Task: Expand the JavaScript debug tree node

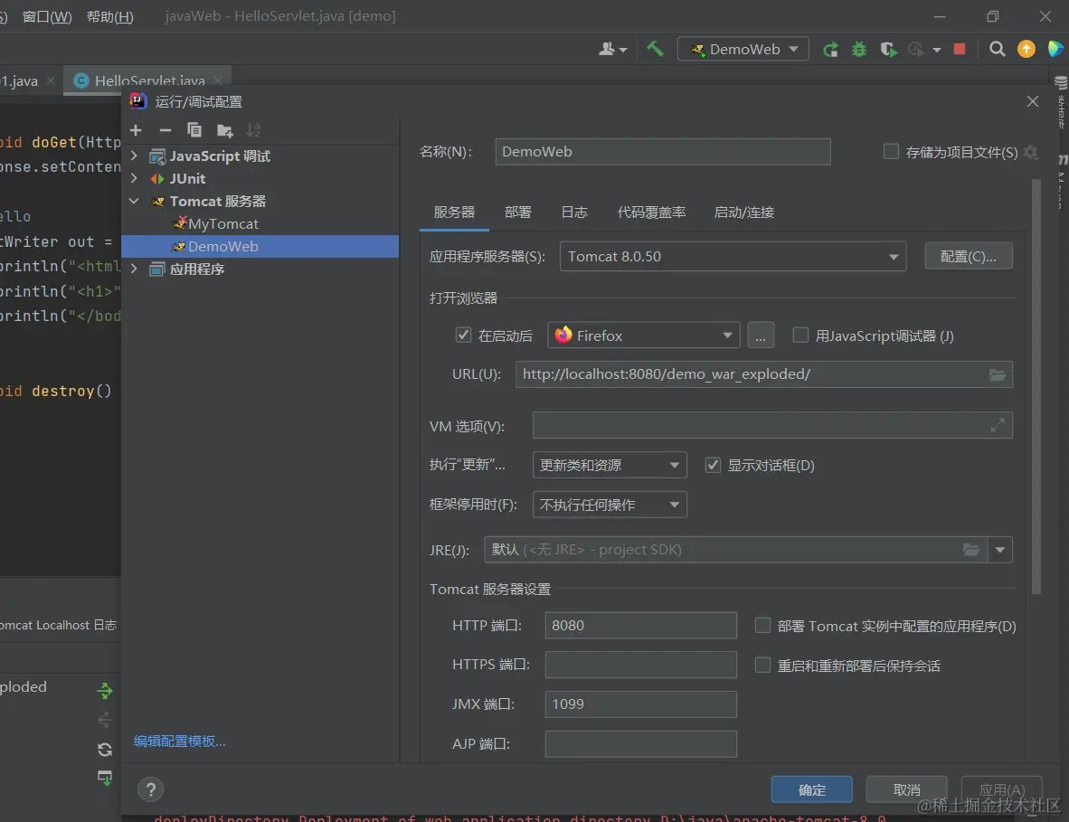Action: [x=135, y=156]
